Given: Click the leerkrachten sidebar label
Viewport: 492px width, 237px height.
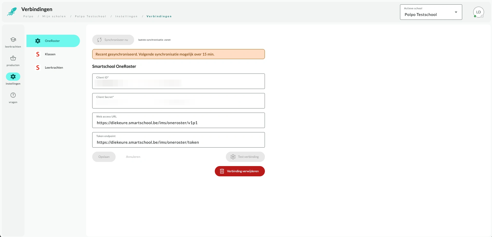Looking at the screenshot, I should 13,47.
